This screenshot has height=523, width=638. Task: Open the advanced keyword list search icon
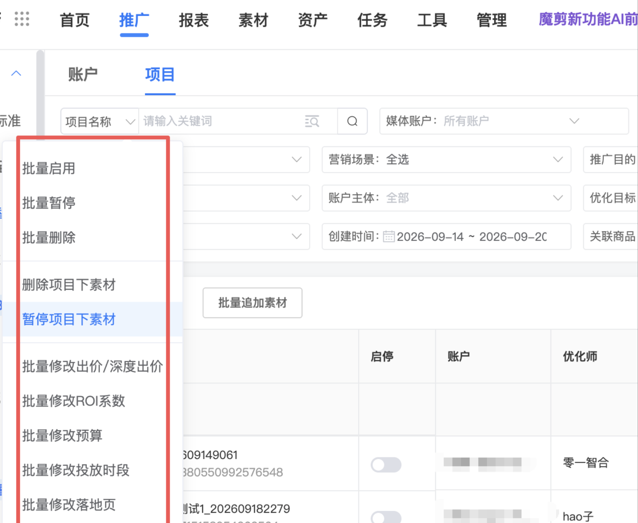312,121
